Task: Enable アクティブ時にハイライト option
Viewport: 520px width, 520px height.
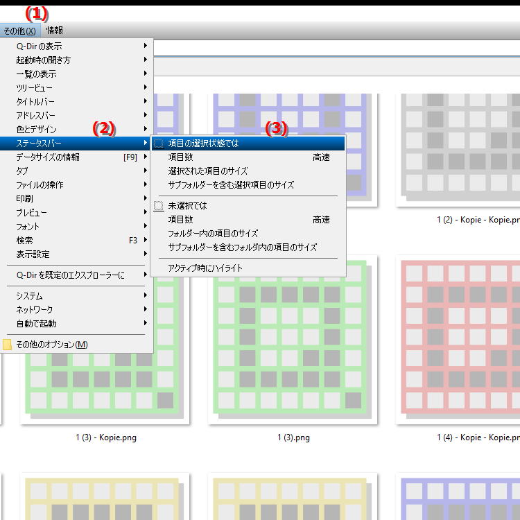Action: pos(248,268)
